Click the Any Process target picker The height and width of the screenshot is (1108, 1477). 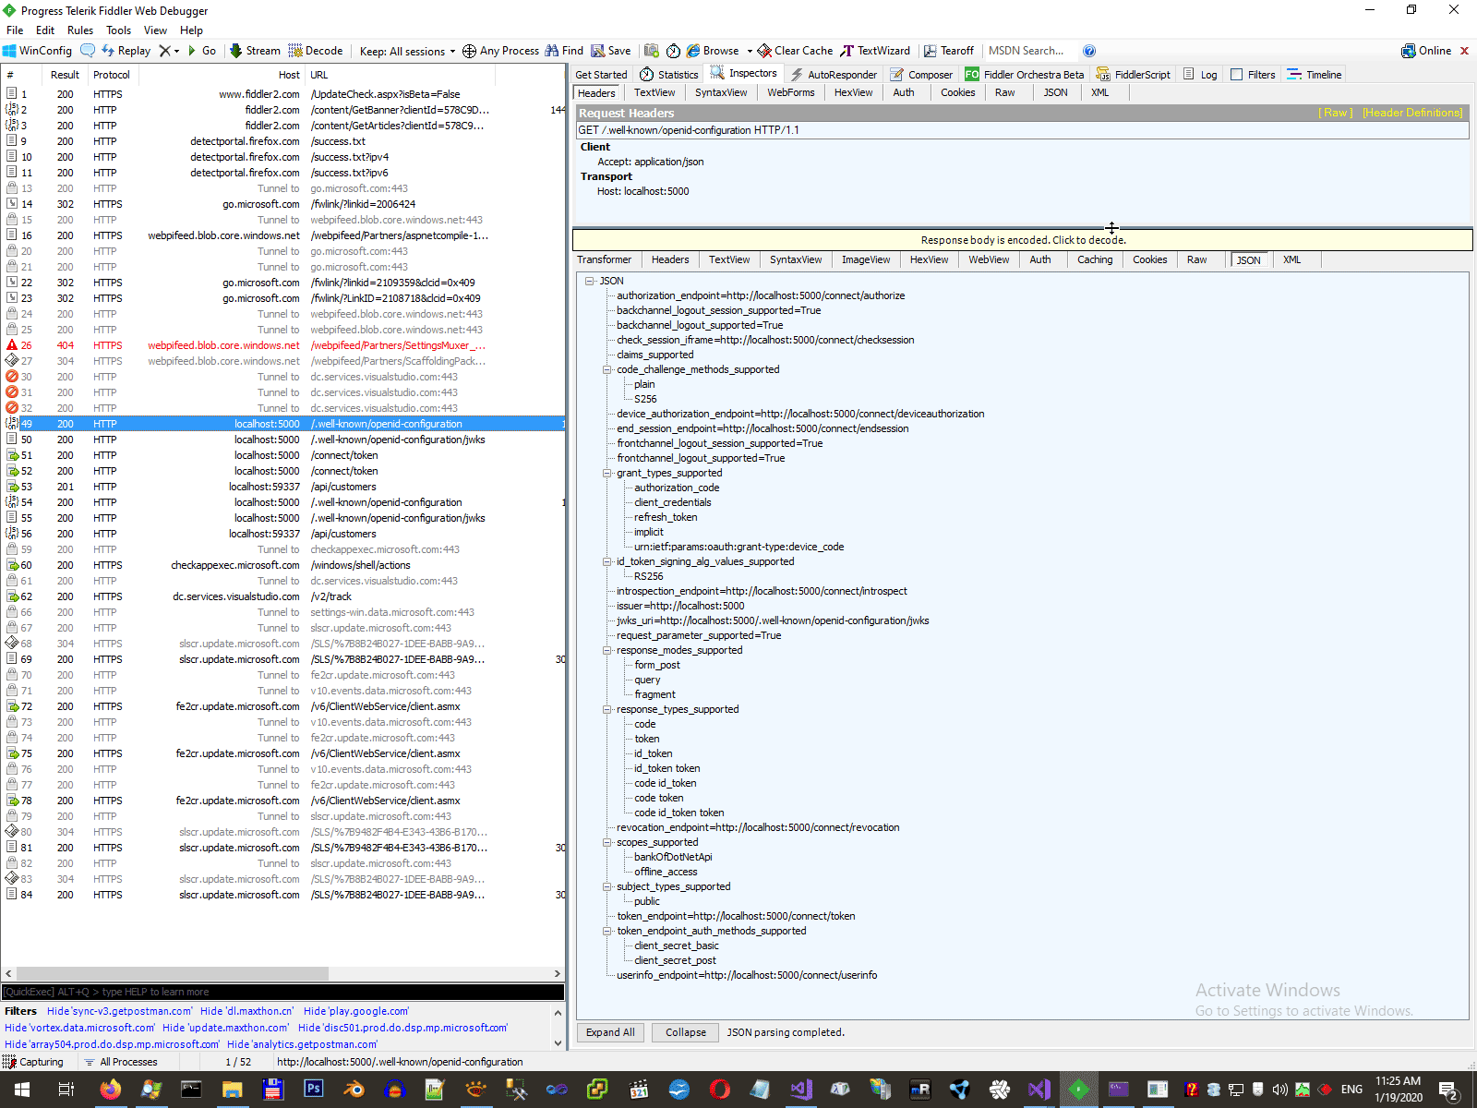point(500,51)
